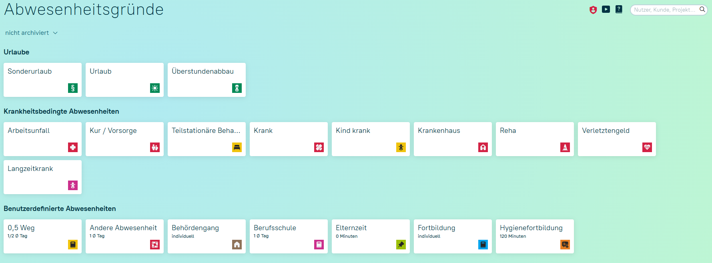Screen dimensions: 712x263
Task: Click the yellow bed icon on Teilstationäre card
Action: click(x=237, y=147)
